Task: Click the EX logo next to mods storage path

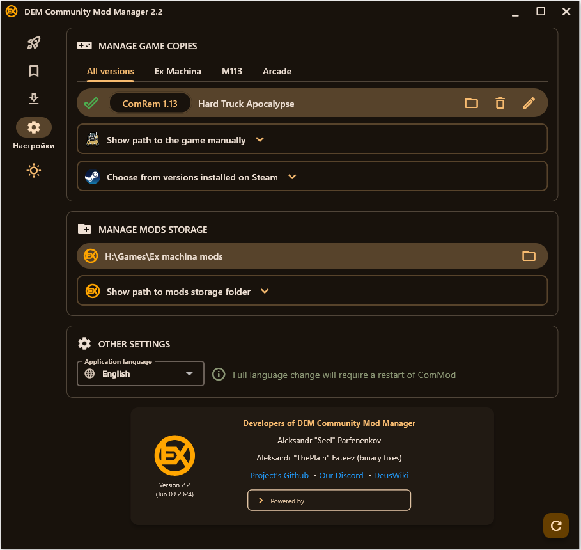Action: [x=91, y=256]
